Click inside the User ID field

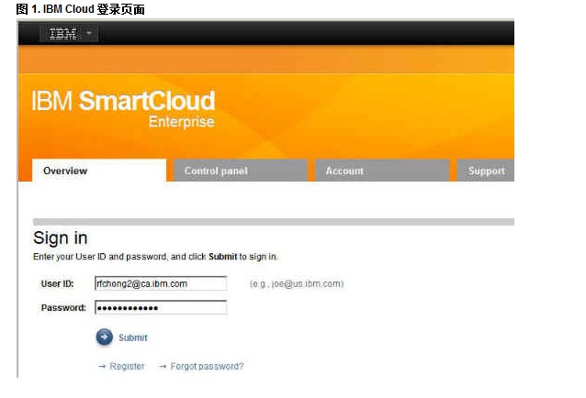[160, 284]
